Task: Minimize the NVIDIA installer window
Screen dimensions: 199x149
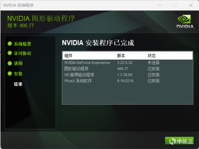Action: point(160,5)
